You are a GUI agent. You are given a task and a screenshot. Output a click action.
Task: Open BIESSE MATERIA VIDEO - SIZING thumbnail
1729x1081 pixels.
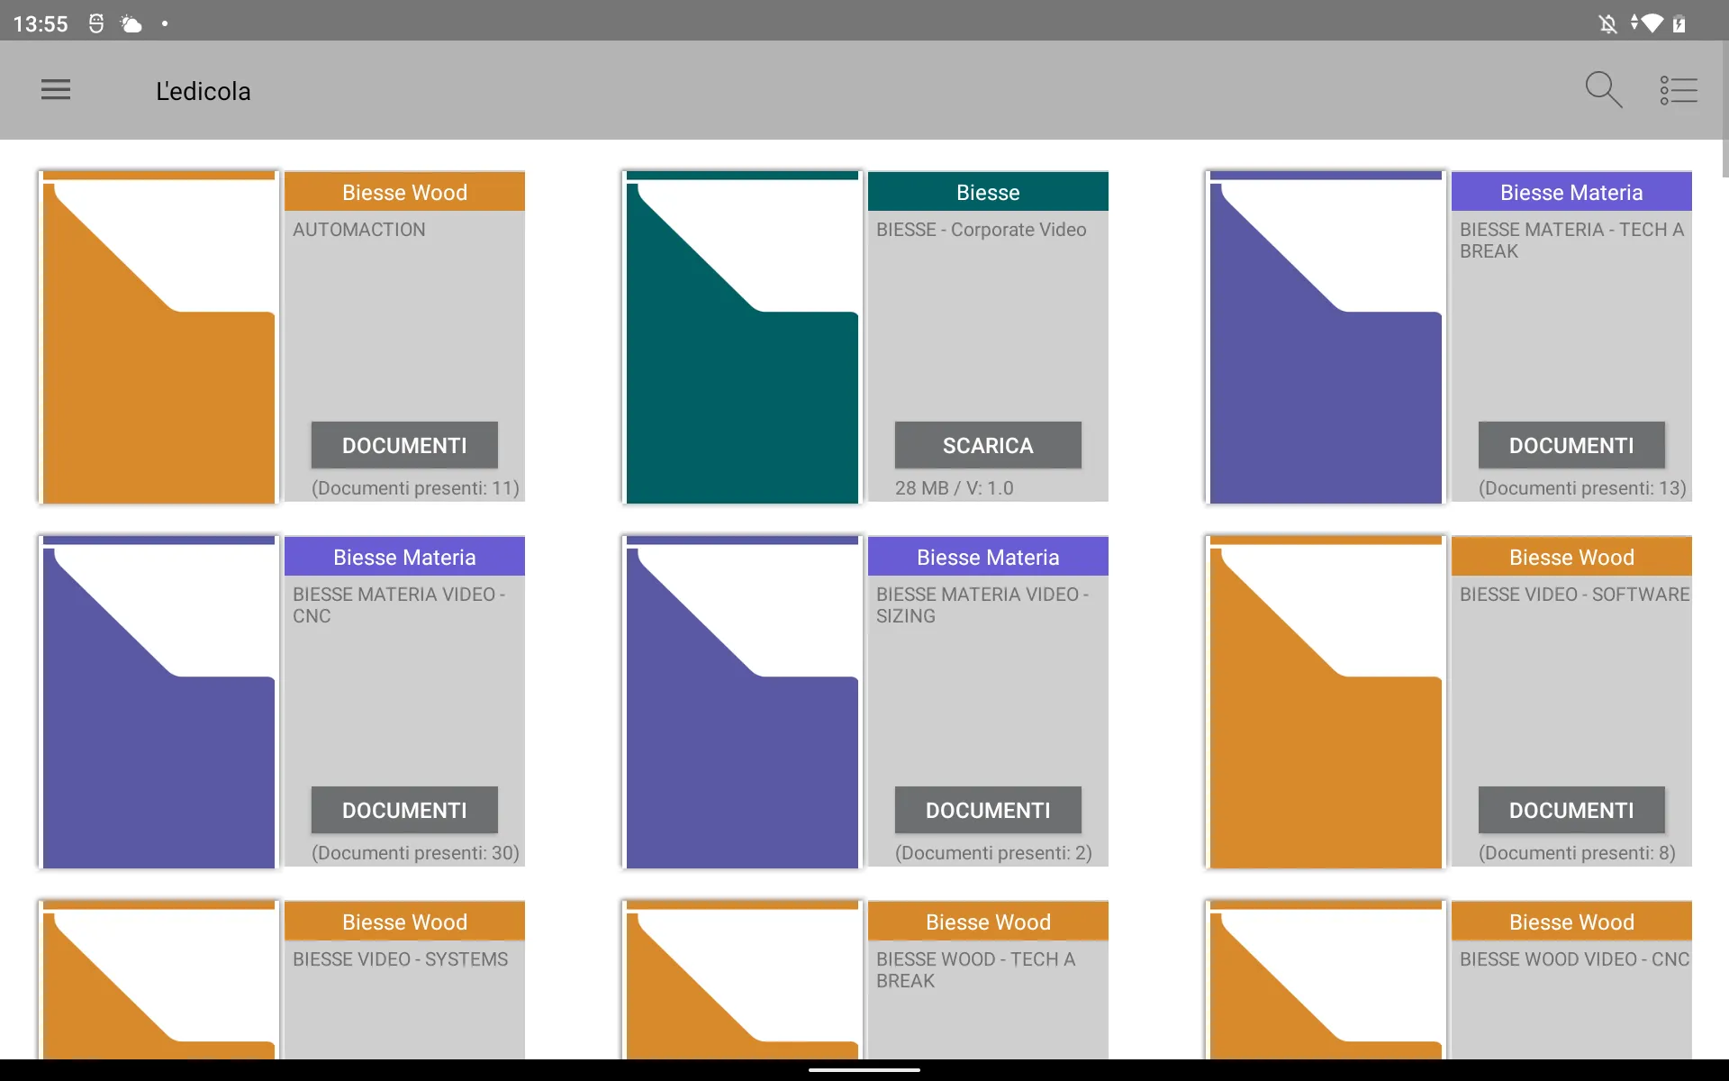(x=742, y=702)
